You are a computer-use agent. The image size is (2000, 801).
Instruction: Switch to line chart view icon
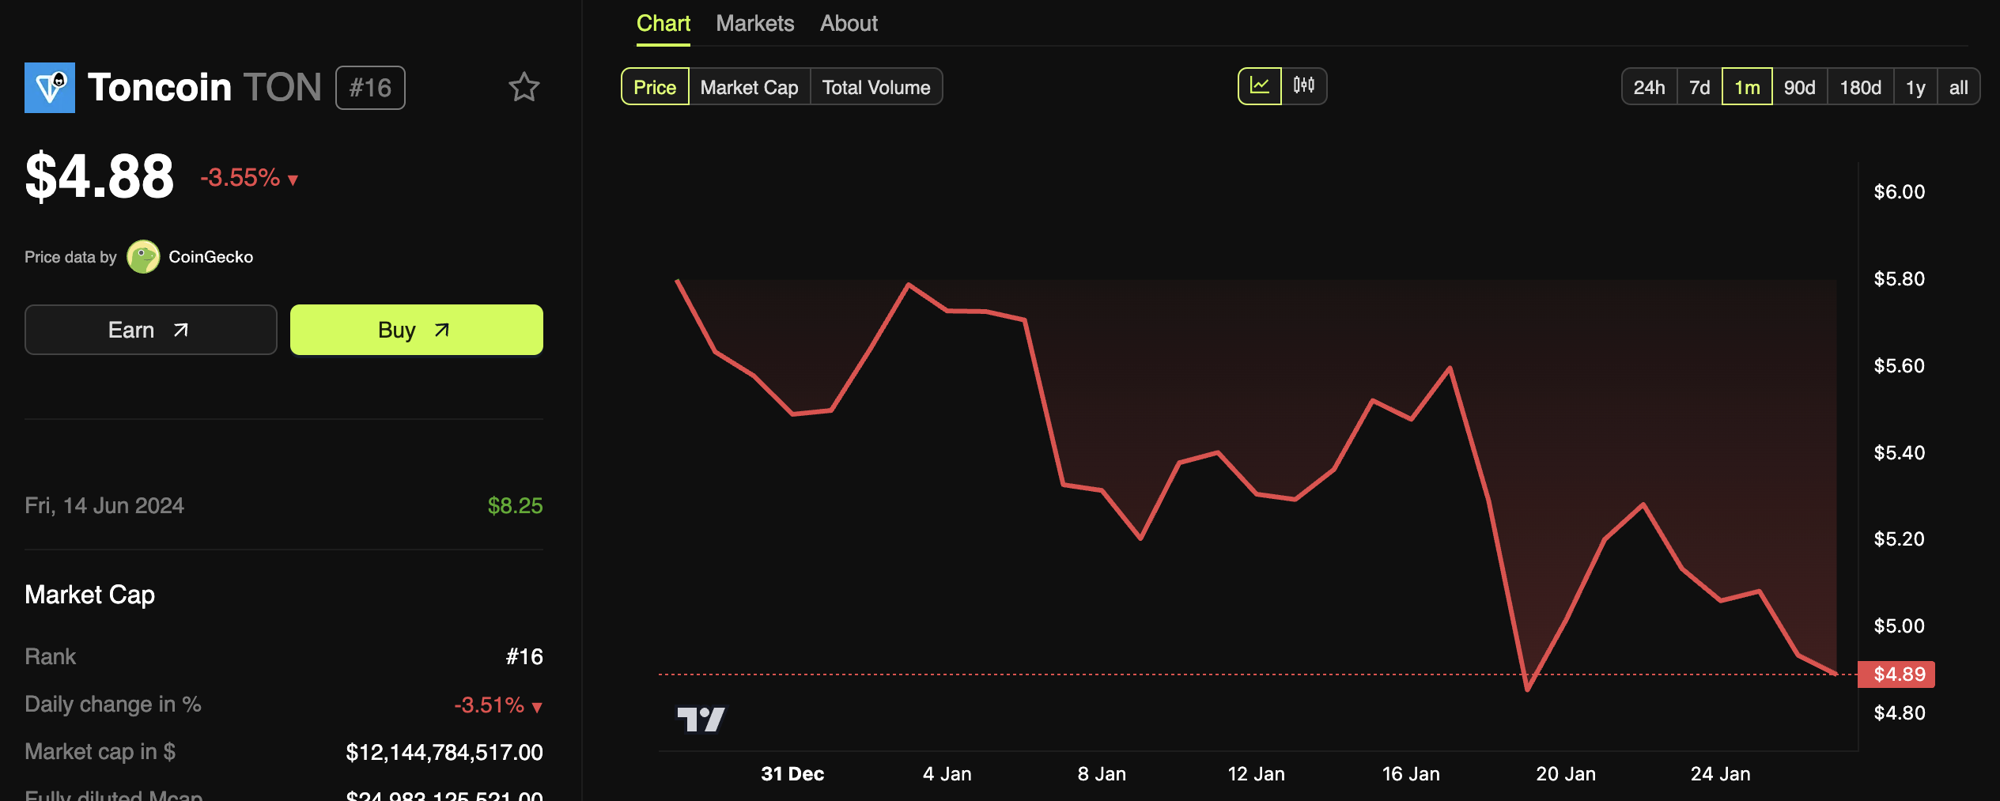tap(1260, 86)
